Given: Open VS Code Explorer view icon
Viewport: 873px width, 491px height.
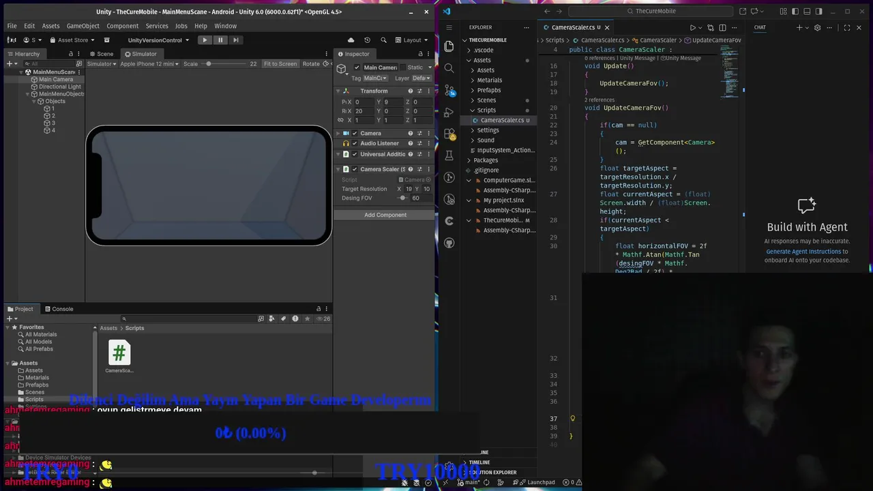Looking at the screenshot, I should [x=449, y=46].
